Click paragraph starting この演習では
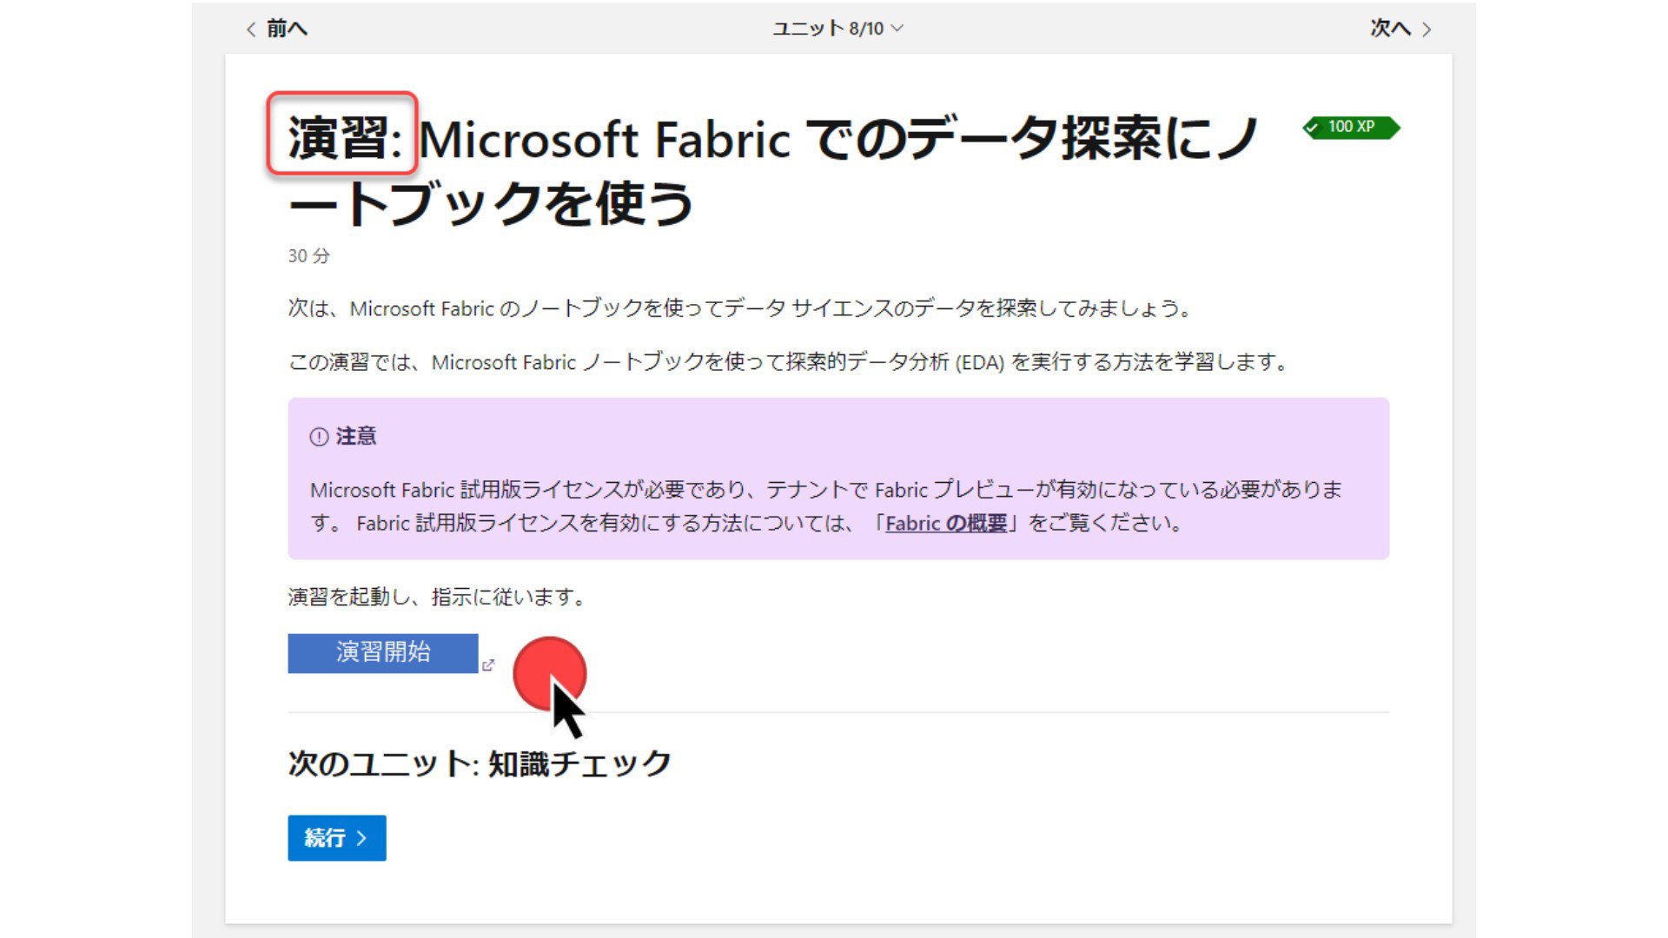Image resolution: width=1668 pixels, height=938 pixels. [789, 362]
